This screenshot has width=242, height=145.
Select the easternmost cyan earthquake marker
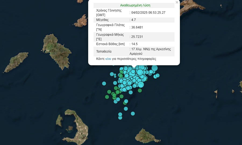(158, 75)
